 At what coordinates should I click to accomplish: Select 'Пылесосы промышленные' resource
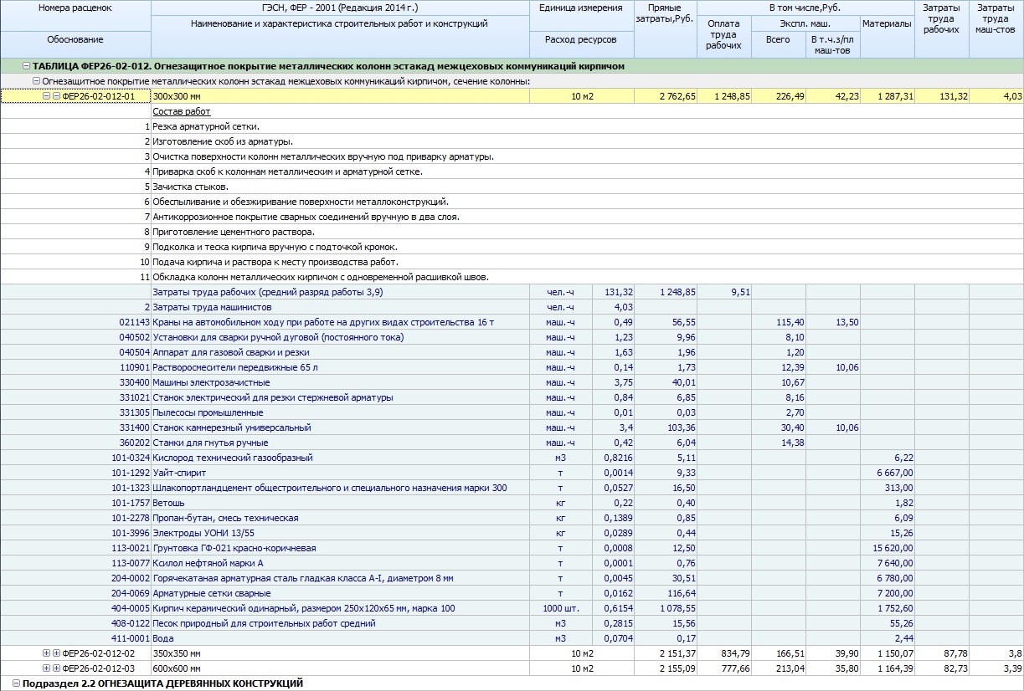tap(208, 412)
